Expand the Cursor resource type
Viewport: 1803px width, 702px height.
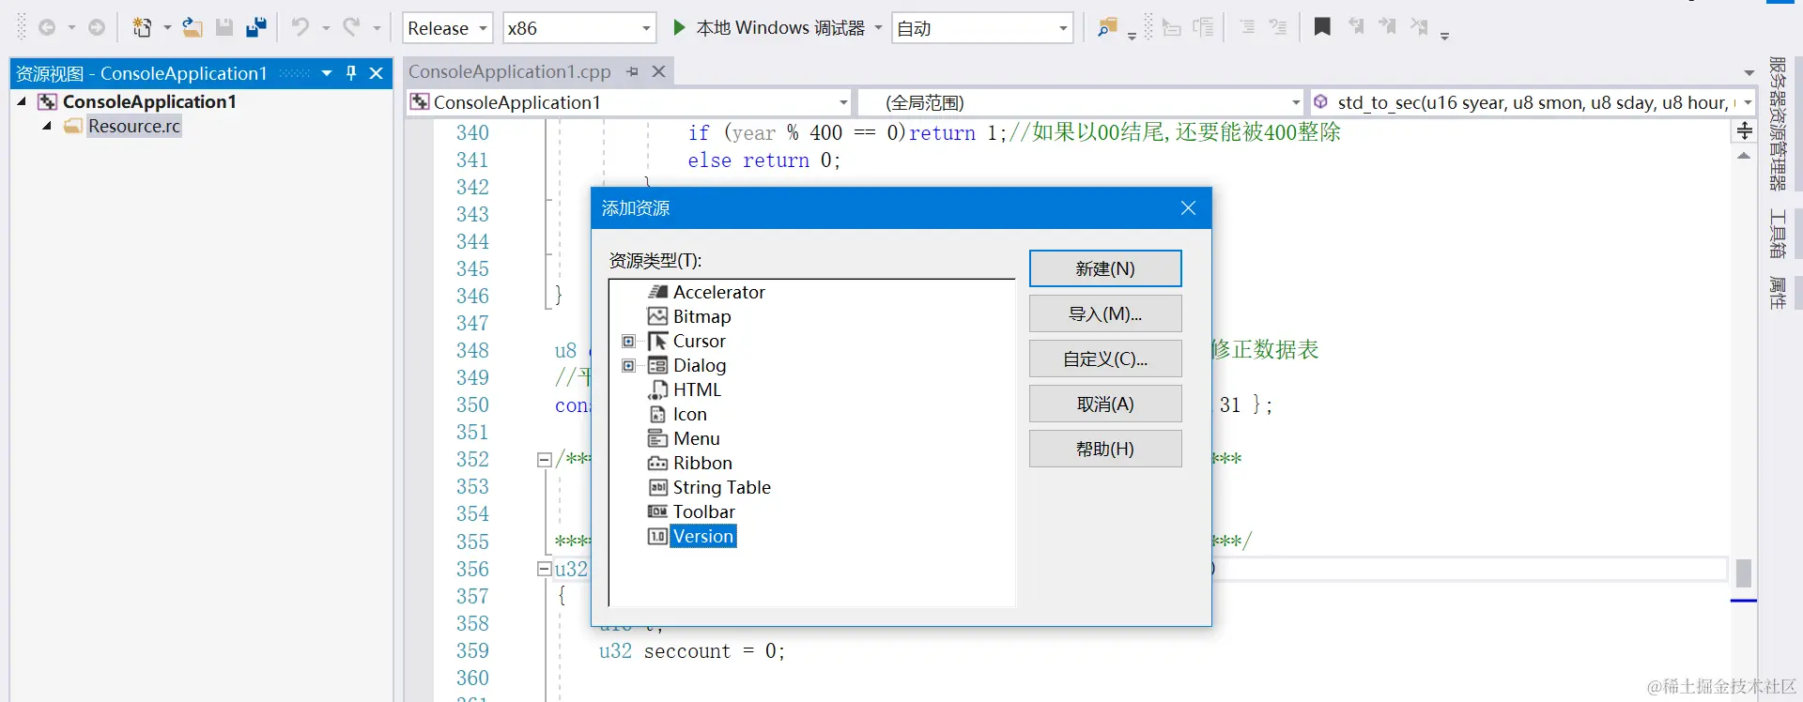click(x=629, y=342)
